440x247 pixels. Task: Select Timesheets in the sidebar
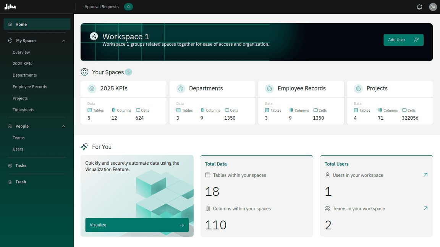point(24,110)
